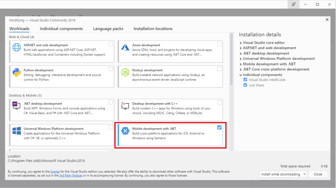
Task: Expand Visual Studio core editor details
Action: click(241, 43)
